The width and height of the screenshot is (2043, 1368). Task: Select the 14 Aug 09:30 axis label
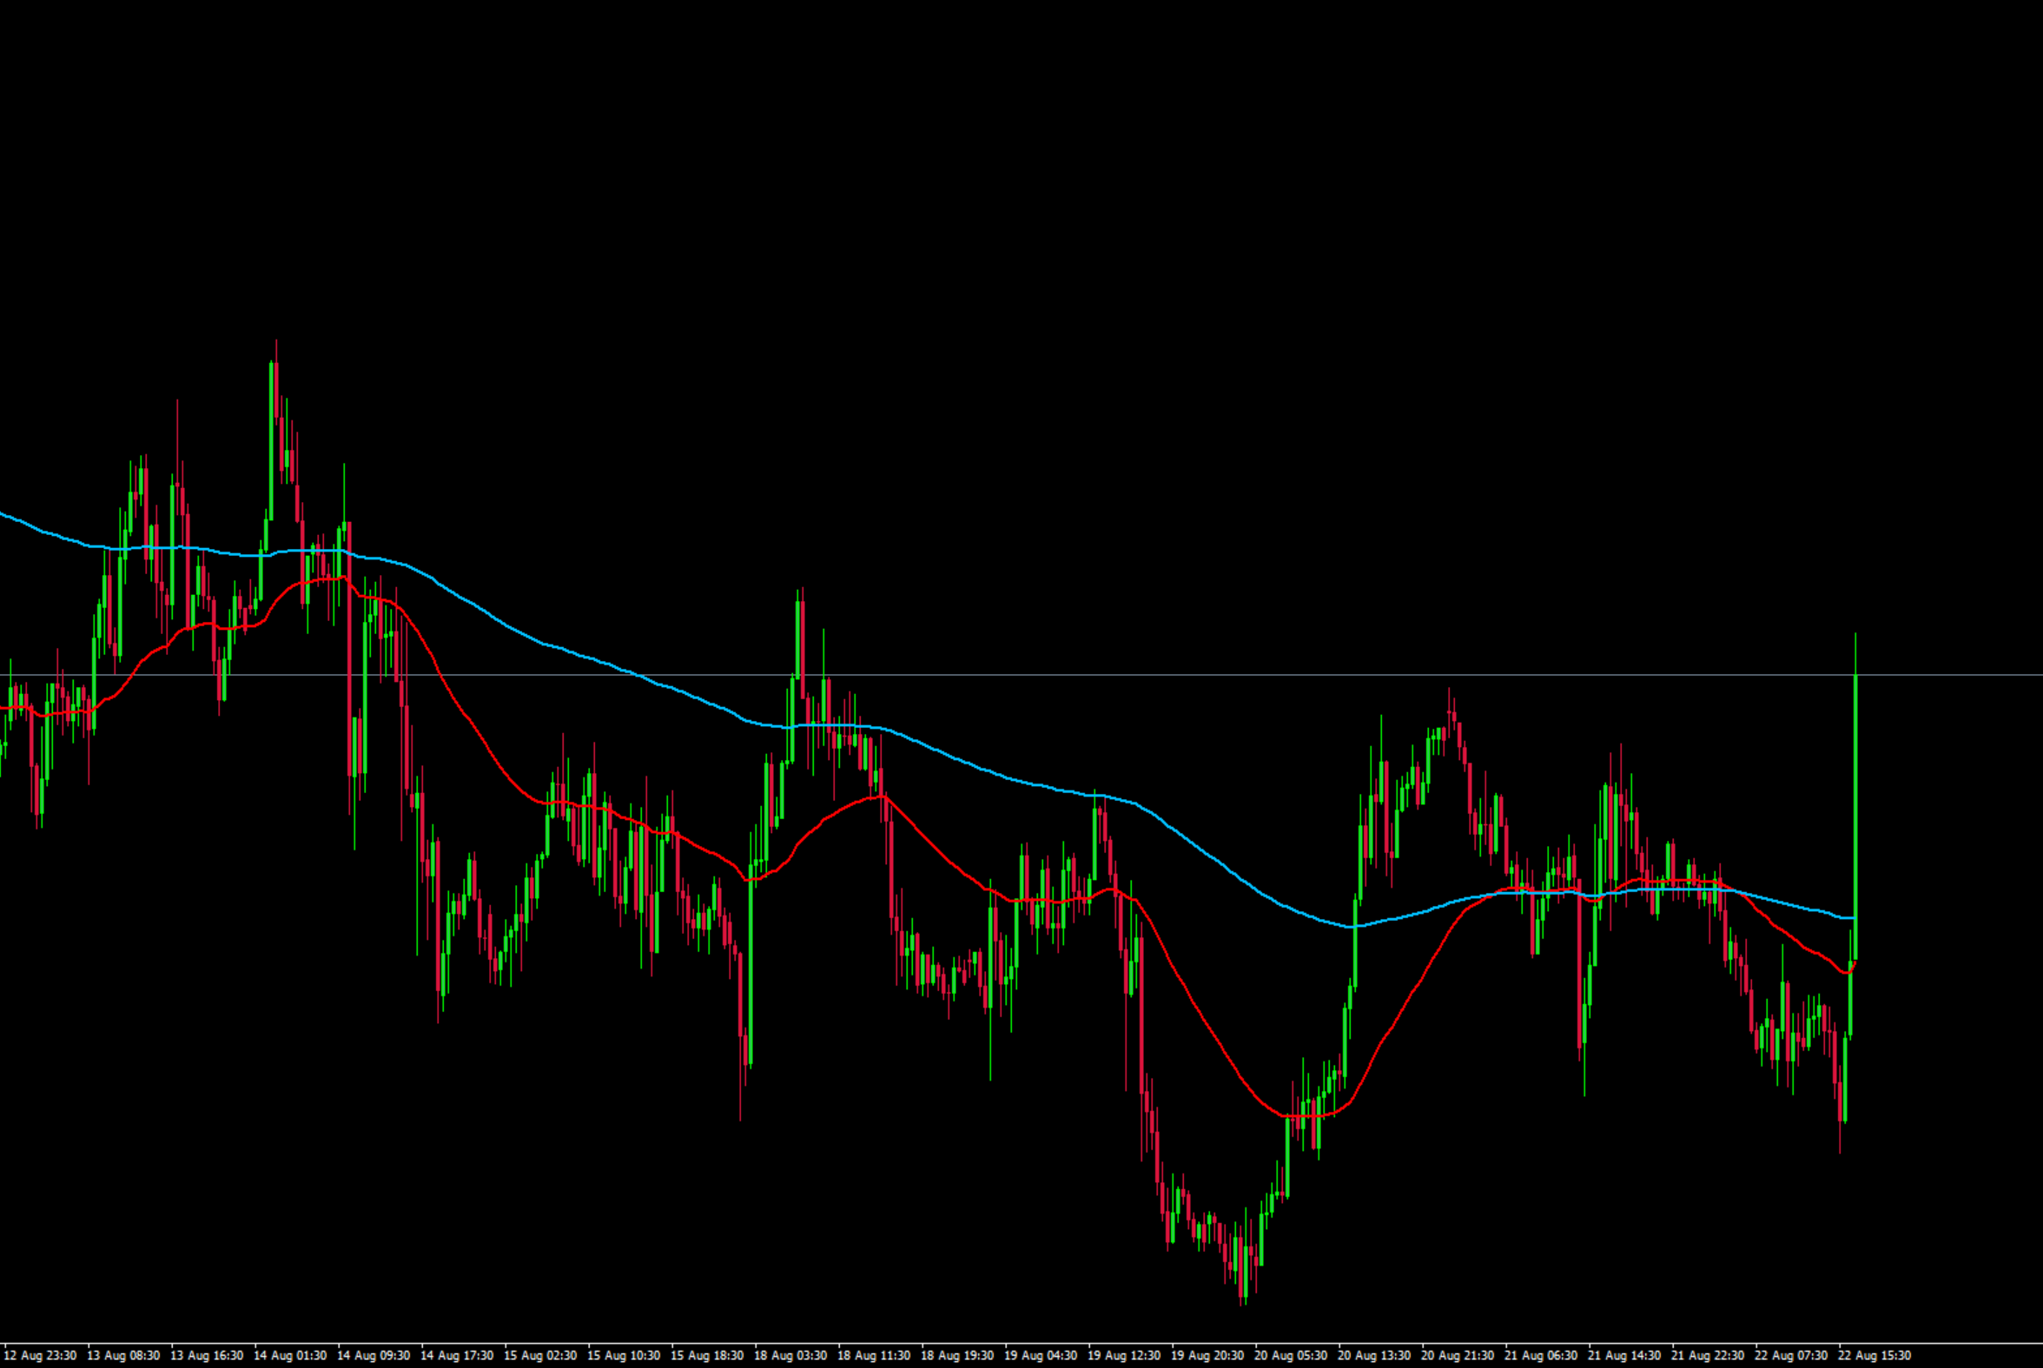[374, 1355]
